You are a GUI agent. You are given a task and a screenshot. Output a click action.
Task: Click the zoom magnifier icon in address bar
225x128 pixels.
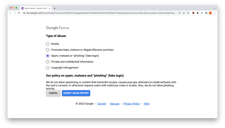pos(179,13)
